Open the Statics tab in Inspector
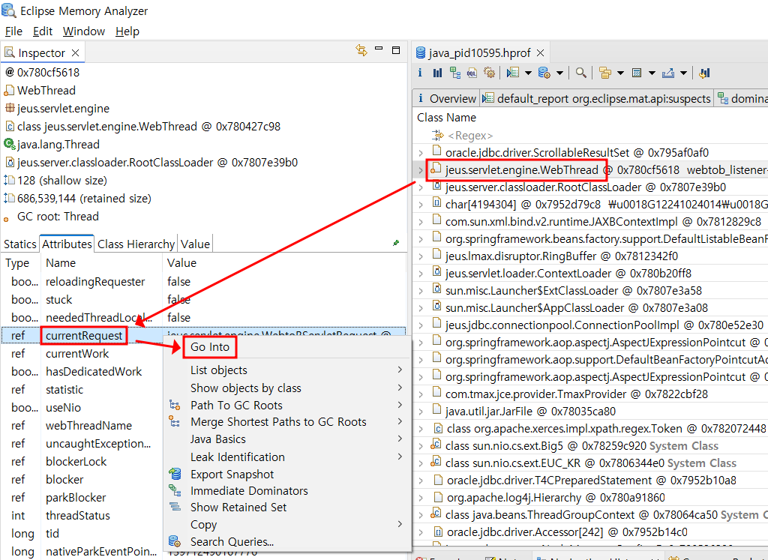Viewport: 768px width, 560px height. tap(20, 244)
